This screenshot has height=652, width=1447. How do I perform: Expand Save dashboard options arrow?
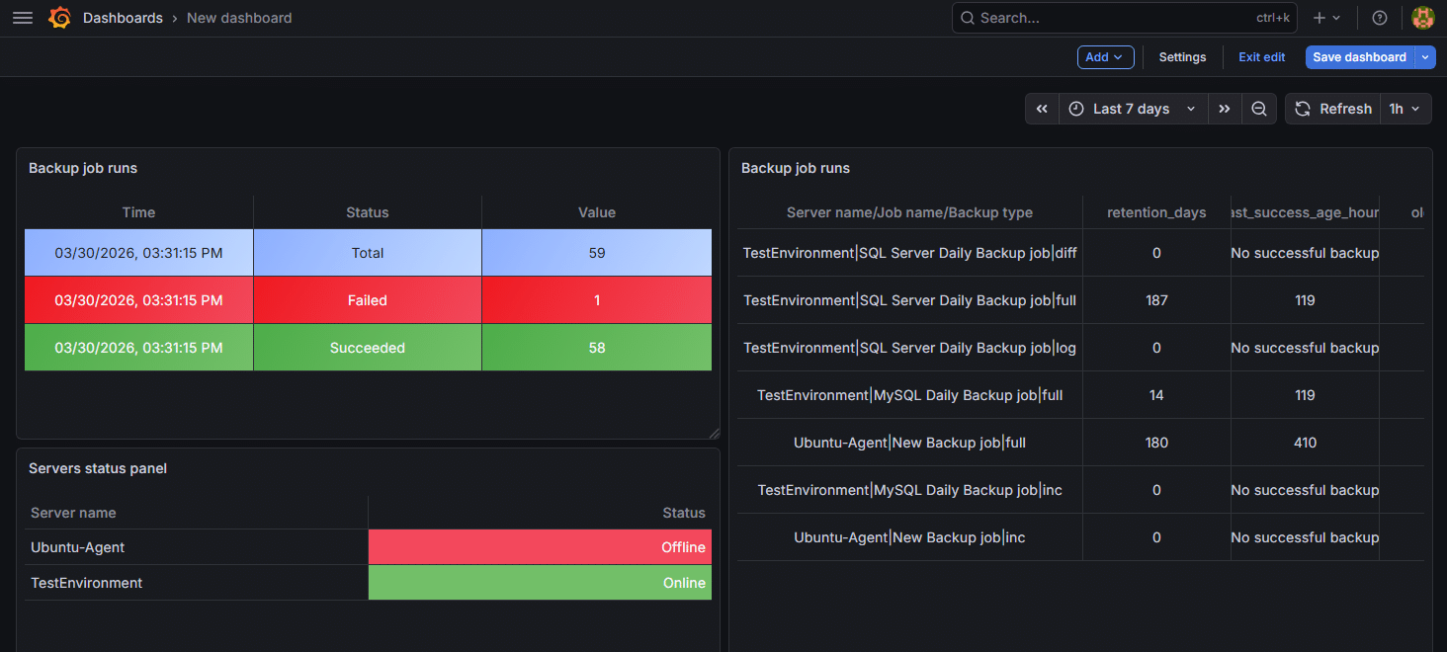pos(1424,57)
